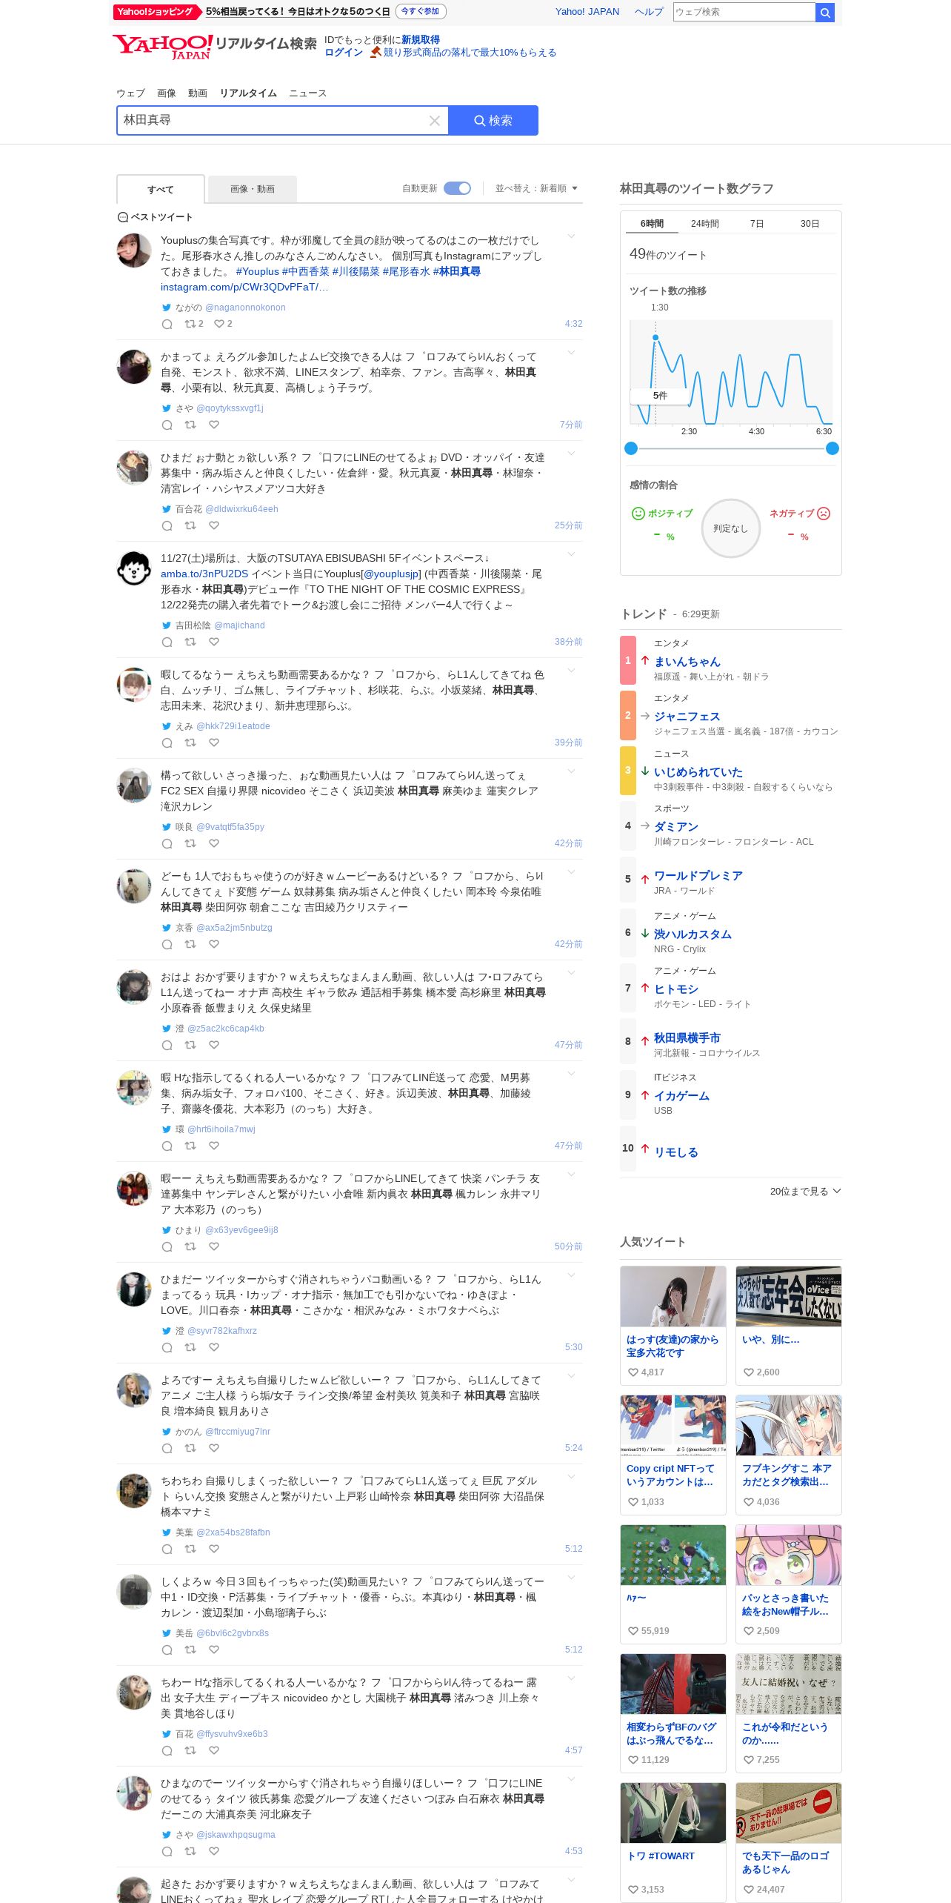Viewport: 951px width, 1903px height.
Task: Open the まいんちゃん trend
Action: (687, 662)
